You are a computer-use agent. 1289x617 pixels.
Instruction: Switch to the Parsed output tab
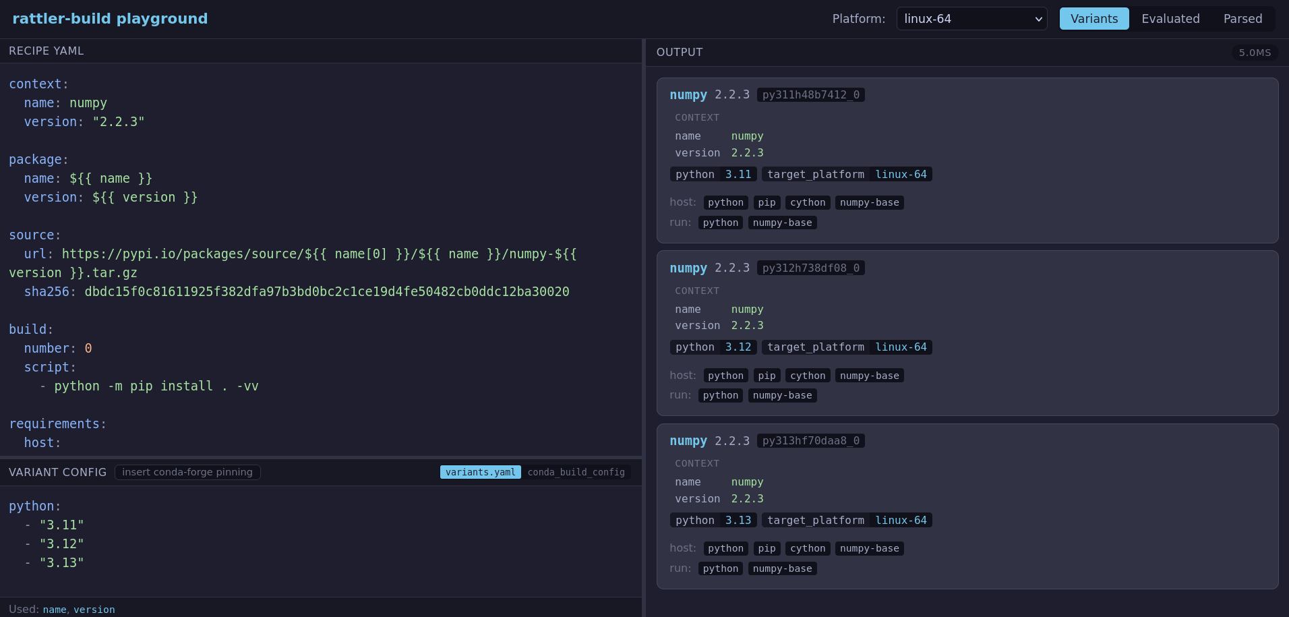tap(1242, 19)
